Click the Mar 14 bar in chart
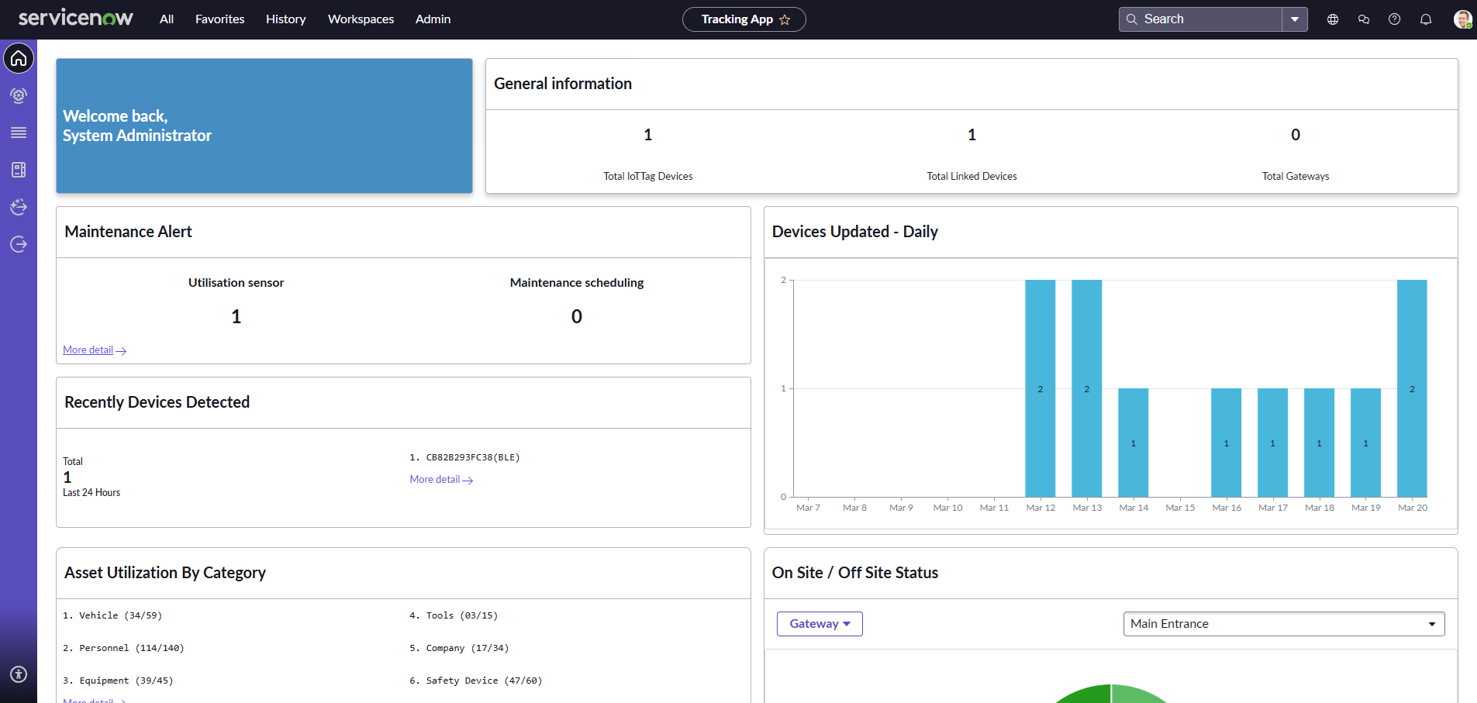This screenshot has height=703, width=1477. click(x=1133, y=443)
